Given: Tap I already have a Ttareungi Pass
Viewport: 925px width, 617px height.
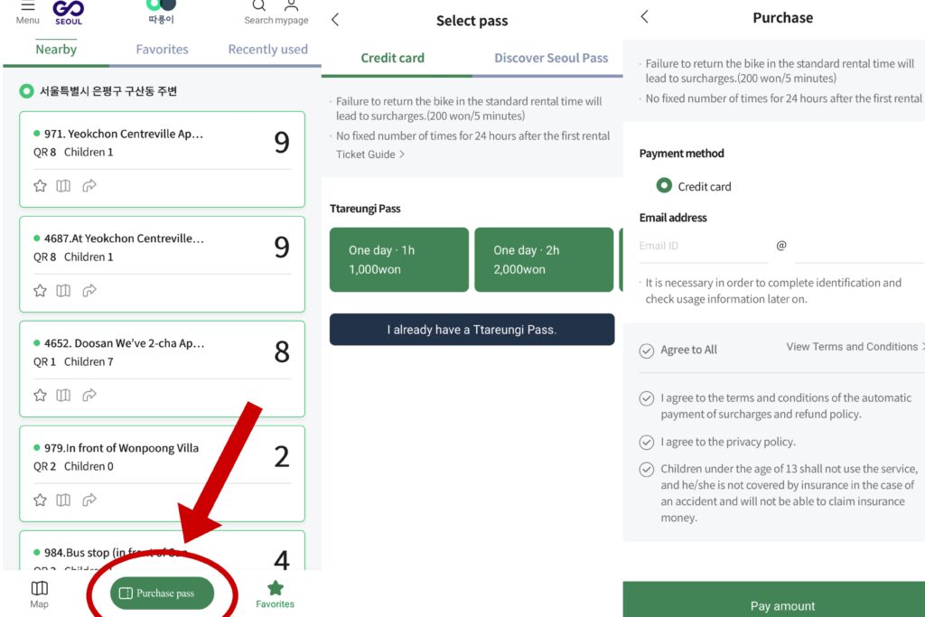Looking at the screenshot, I should click(472, 329).
